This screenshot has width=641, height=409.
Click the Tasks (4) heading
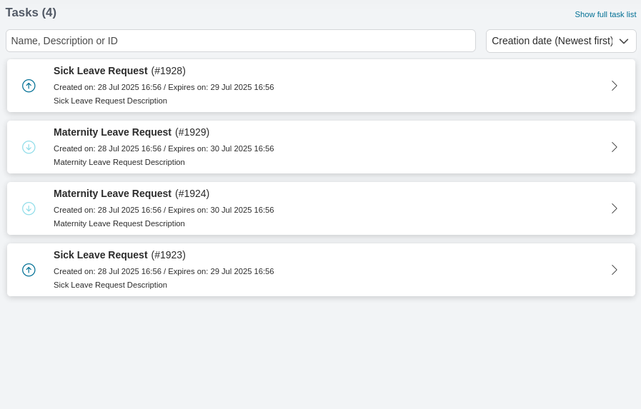pos(31,12)
